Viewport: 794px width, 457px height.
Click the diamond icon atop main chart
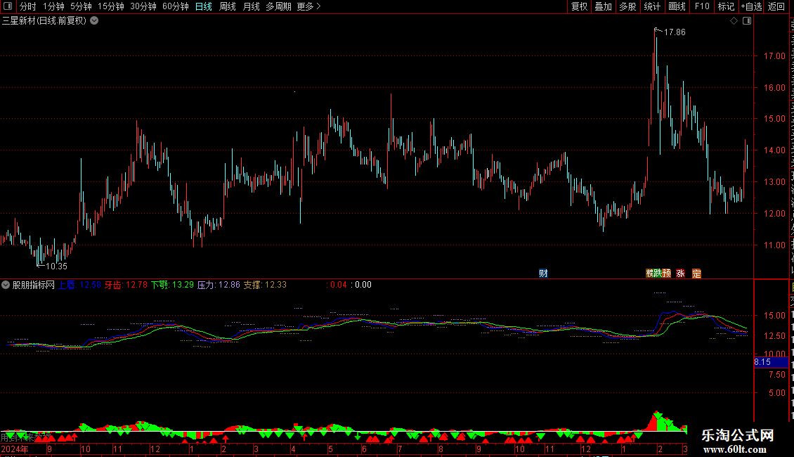[x=734, y=21]
